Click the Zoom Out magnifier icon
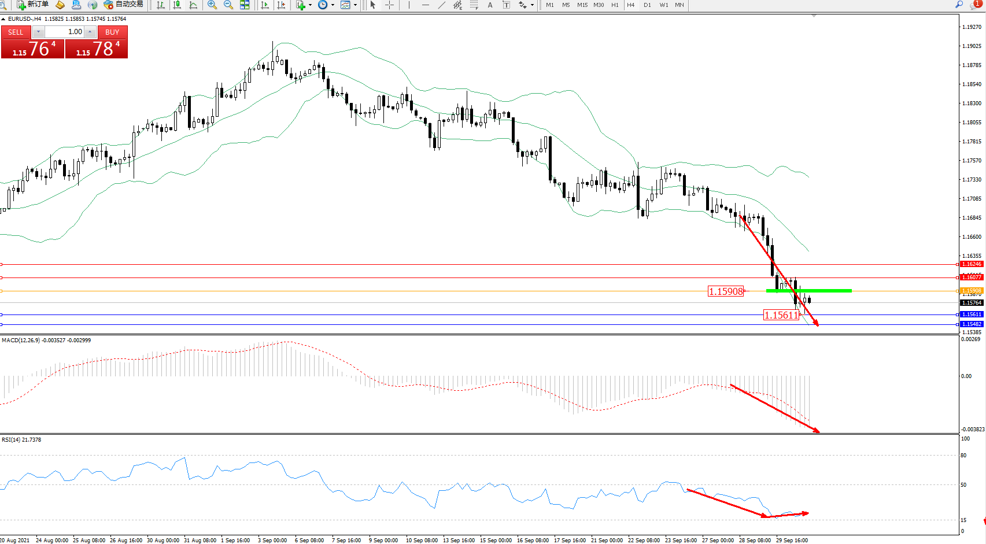 pos(228,5)
